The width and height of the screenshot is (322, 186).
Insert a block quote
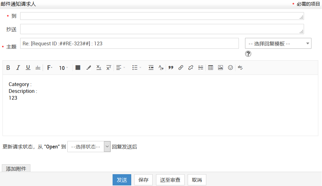point(171,68)
